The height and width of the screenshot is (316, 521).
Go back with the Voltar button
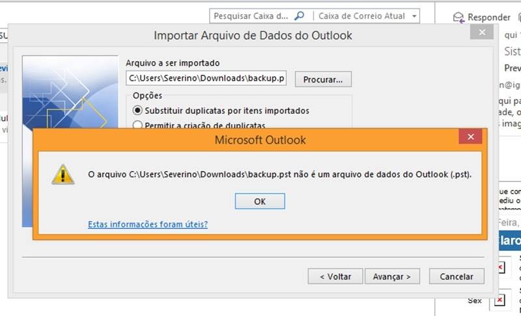click(335, 276)
